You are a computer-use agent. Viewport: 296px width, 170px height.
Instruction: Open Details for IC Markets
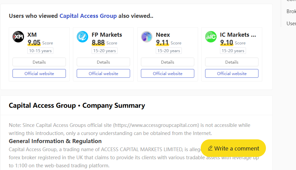coord(232,62)
